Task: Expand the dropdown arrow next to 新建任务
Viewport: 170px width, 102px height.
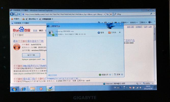Action: [110, 74]
